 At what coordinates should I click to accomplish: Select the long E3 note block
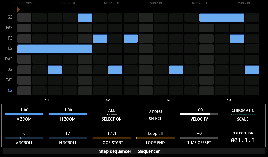[55, 49]
